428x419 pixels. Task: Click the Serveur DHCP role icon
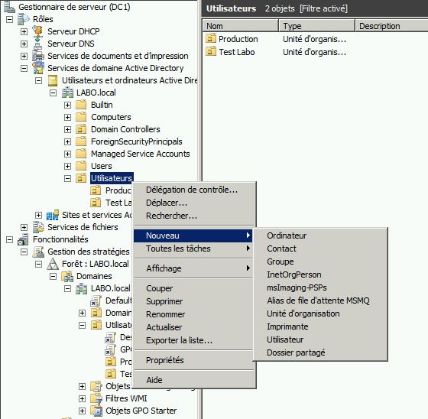click(38, 31)
